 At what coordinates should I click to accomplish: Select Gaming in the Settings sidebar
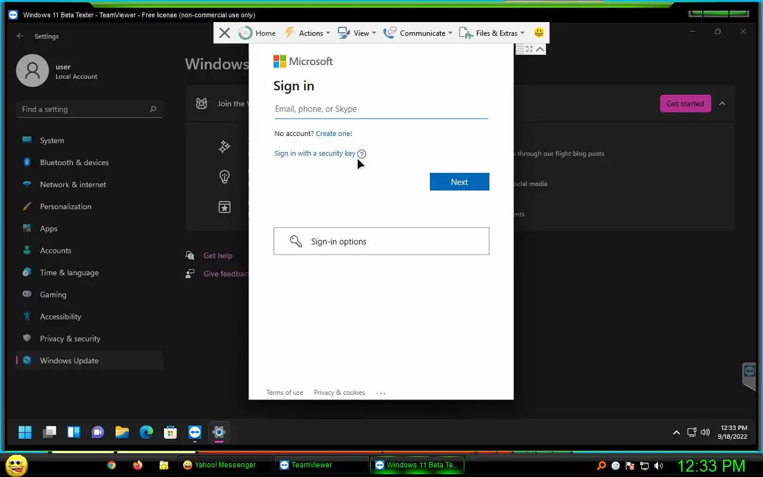(x=89, y=295)
